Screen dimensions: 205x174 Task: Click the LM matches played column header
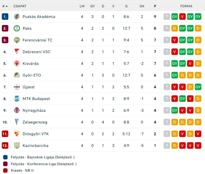(x=82, y=6)
